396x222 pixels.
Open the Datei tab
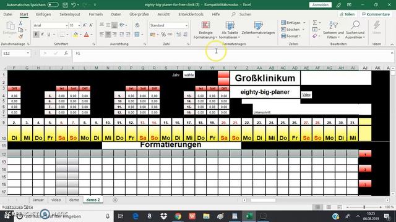[x=8, y=14]
